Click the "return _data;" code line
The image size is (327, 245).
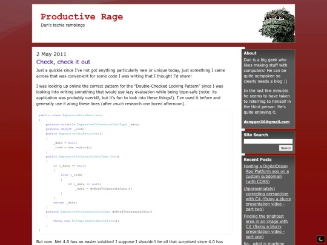[65, 203]
